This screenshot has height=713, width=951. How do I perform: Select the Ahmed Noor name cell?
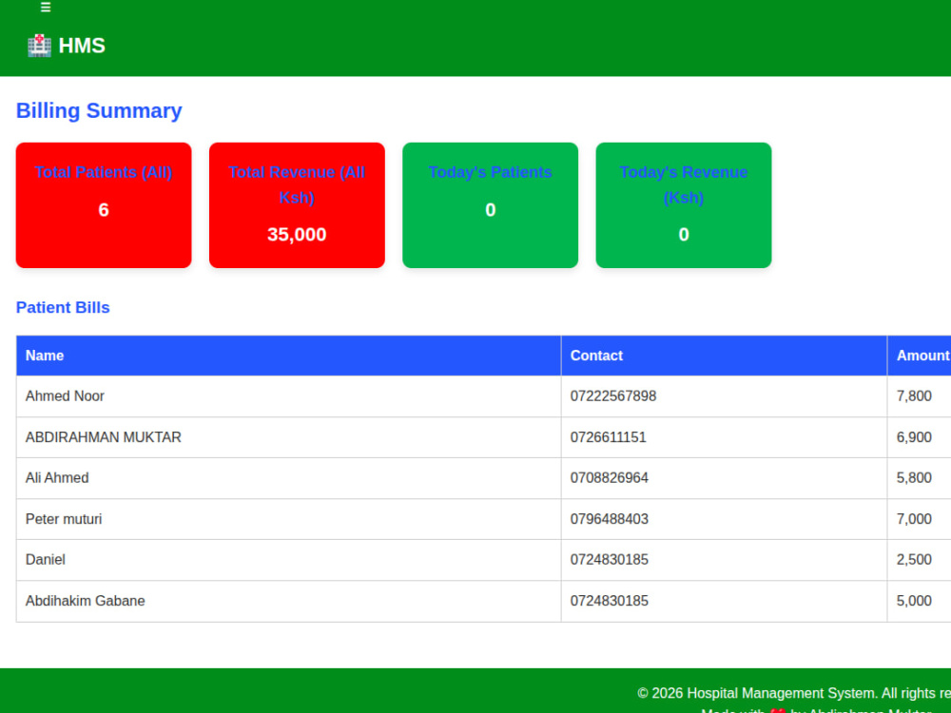click(x=289, y=395)
